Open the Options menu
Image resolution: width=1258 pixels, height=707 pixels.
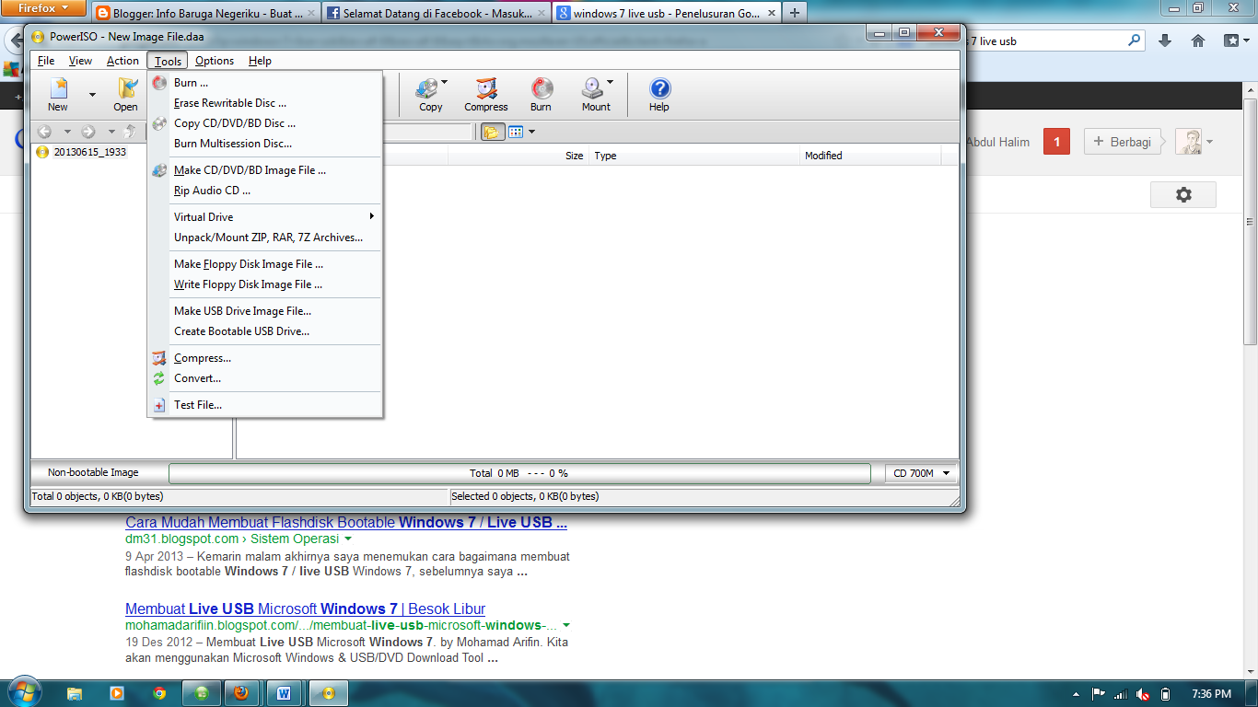pos(214,61)
